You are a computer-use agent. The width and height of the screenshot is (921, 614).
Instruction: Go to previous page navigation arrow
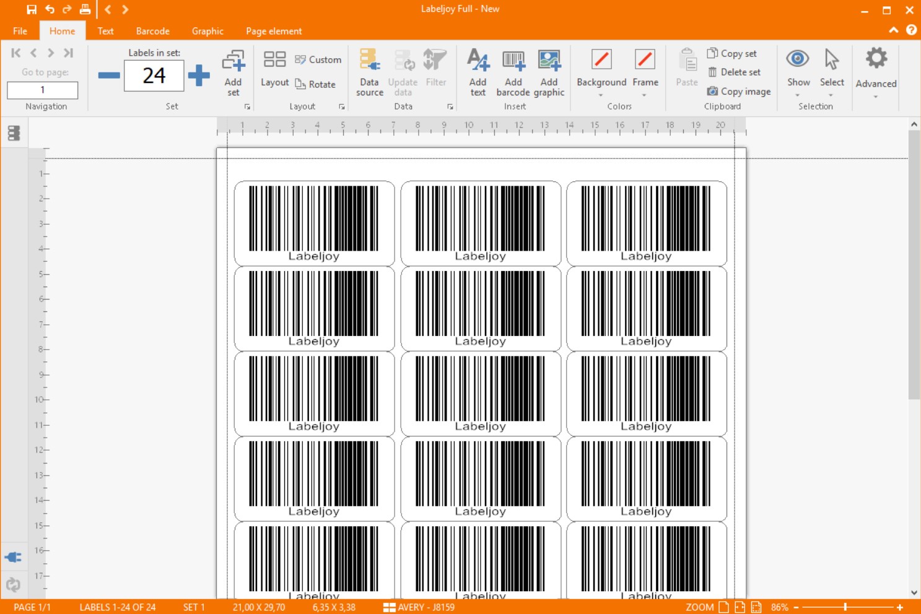tap(33, 53)
